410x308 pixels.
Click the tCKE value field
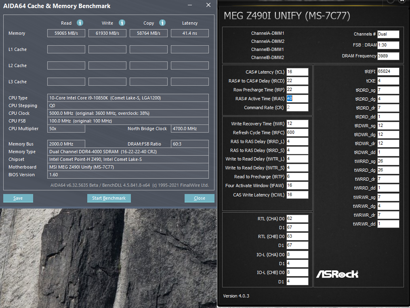[388, 80]
